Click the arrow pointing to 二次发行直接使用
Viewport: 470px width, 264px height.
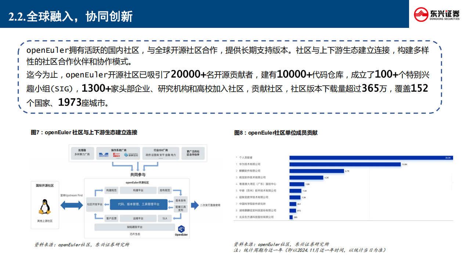tap(194, 205)
